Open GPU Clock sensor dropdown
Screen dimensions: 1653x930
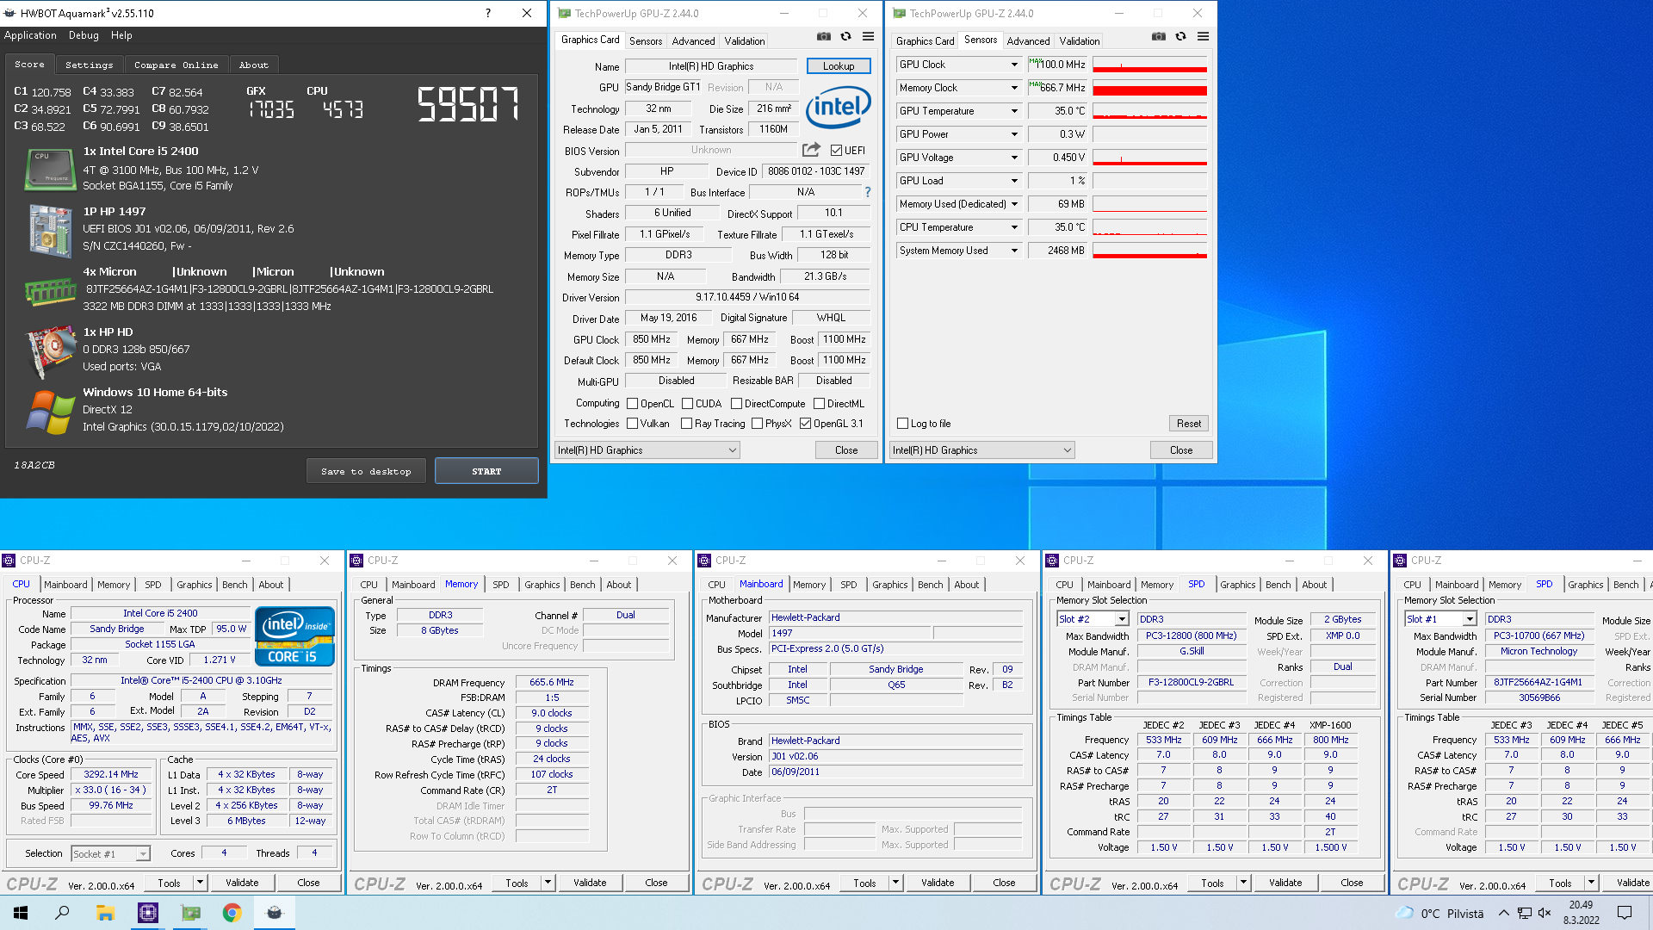1014,65
